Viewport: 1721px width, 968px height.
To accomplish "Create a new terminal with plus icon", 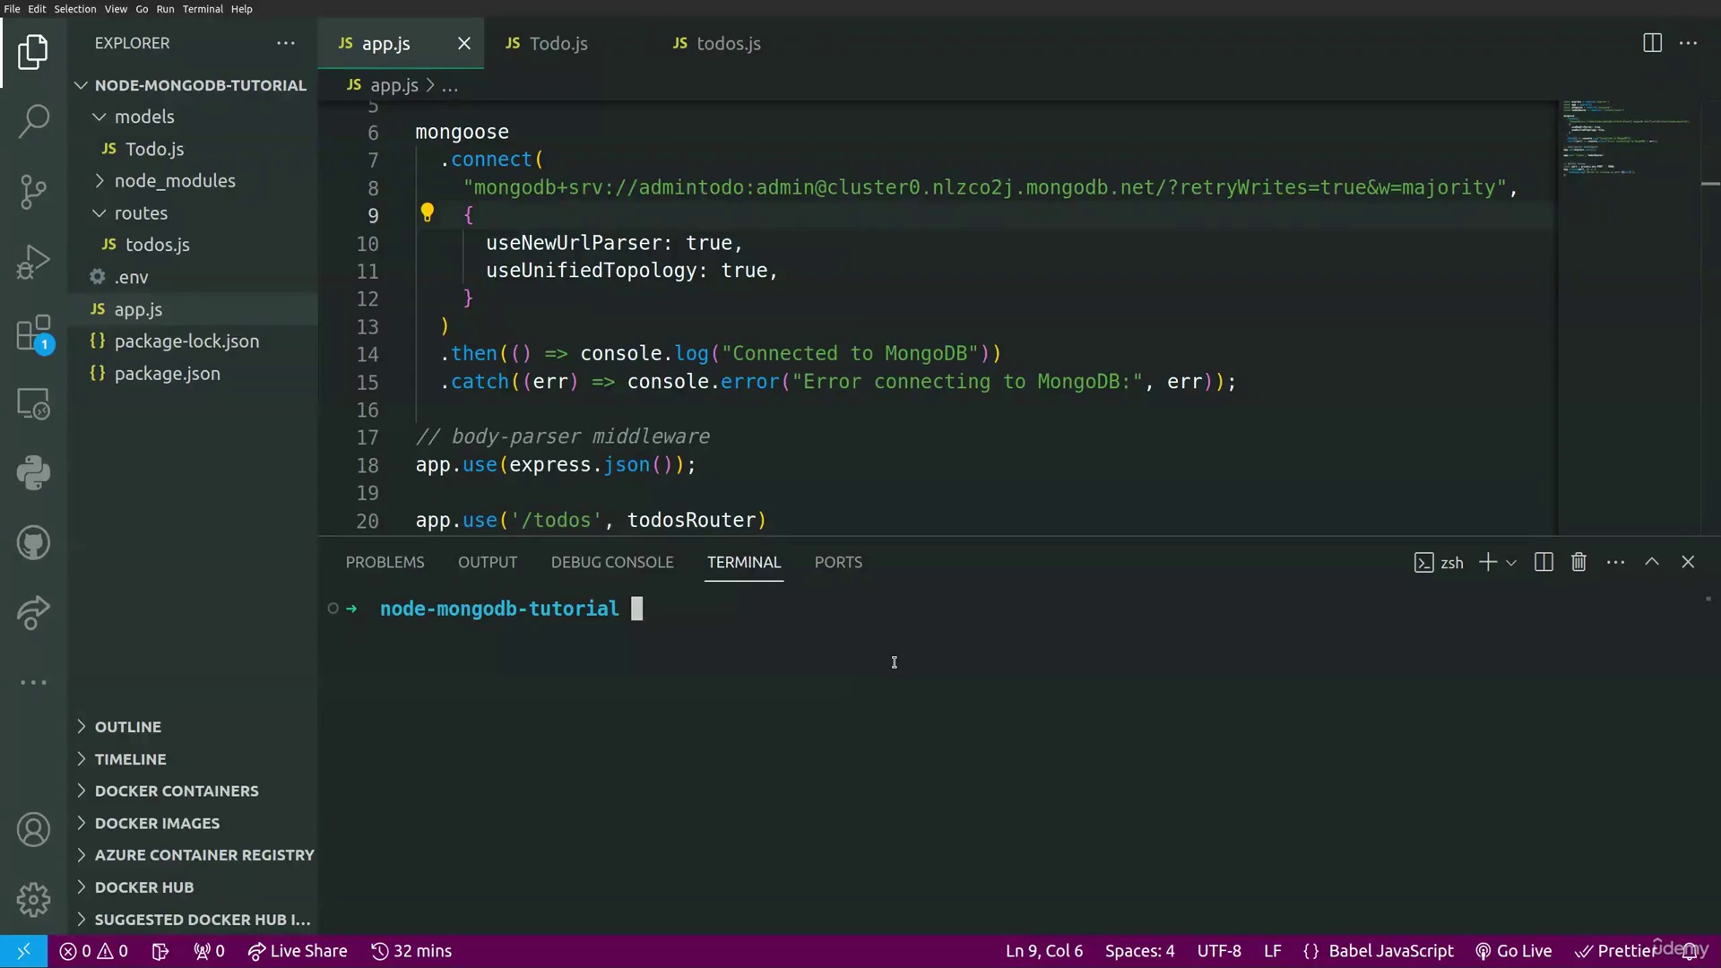I will (1488, 562).
